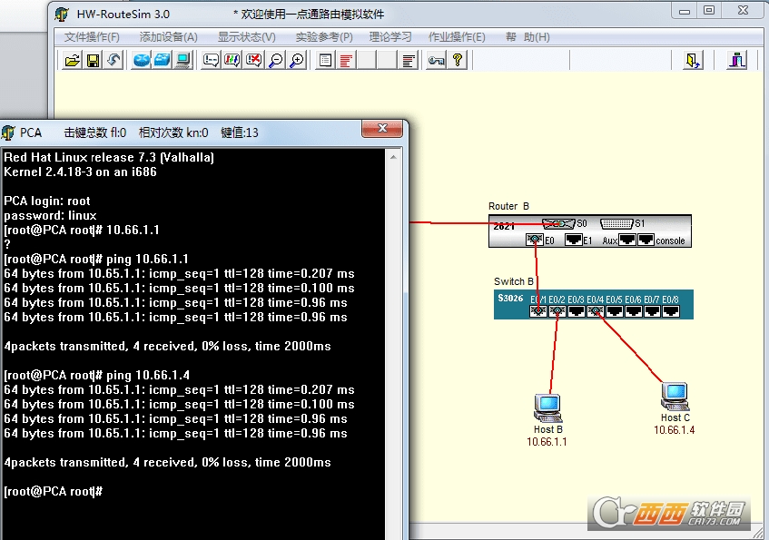Click the speech bubble with red X
The height and width of the screenshot is (540, 769).
pyautogui.click(x=253, y=60)
